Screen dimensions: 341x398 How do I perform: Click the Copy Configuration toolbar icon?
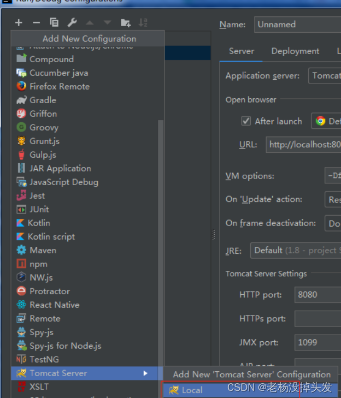pos(54,22)
